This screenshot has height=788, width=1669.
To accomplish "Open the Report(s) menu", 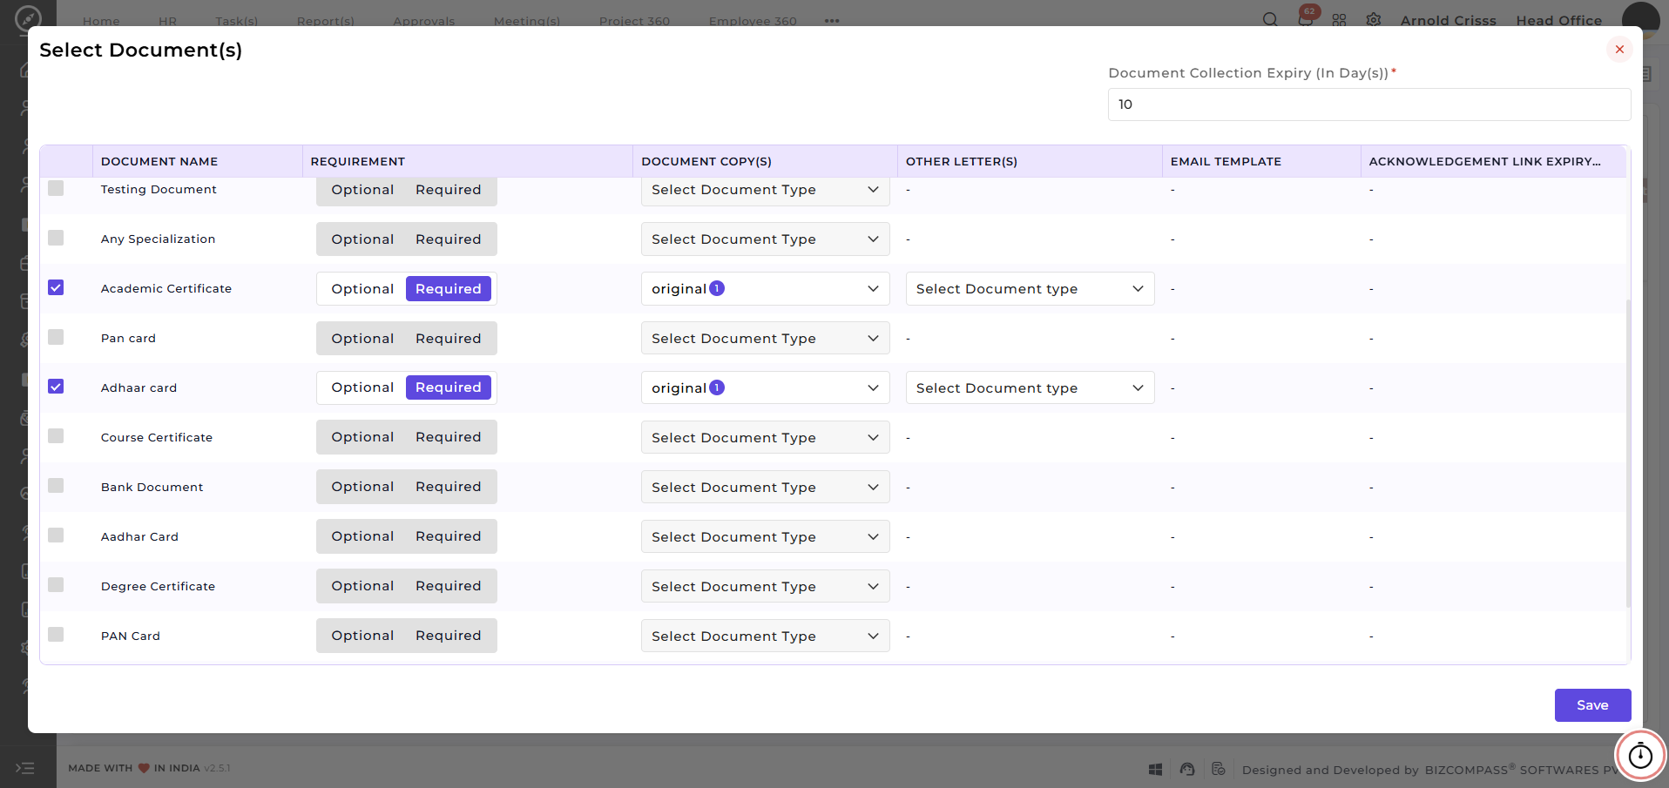I will point(326,21).
